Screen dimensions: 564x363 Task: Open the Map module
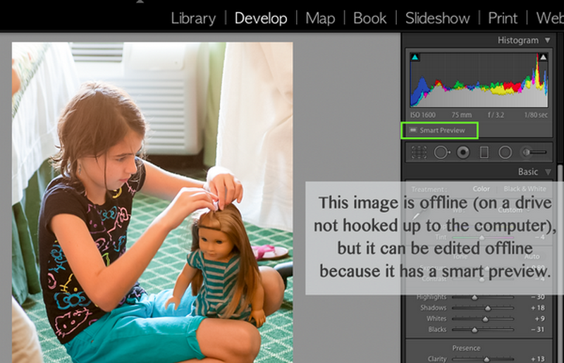click(x=320, y=18)
